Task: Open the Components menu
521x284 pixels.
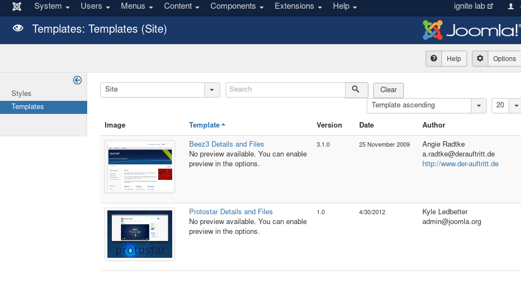Action: tap(237, 7)
